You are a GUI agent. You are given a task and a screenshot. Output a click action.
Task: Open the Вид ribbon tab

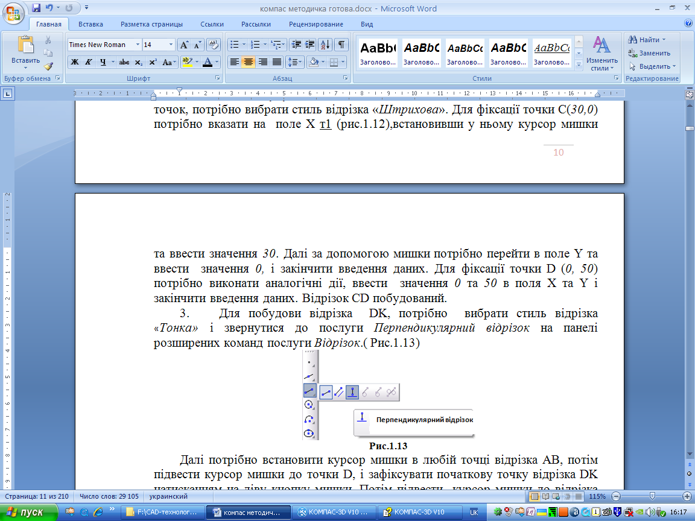tap(367, 24)
